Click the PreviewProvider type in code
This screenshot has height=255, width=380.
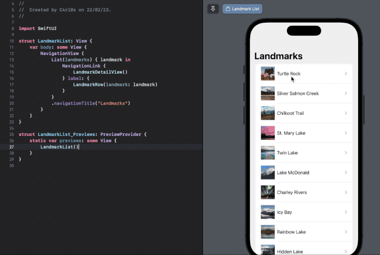(121, 135)
